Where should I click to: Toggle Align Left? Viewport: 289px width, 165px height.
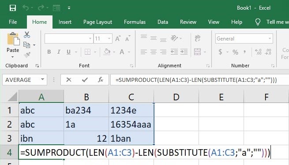(x=144, y=52)
